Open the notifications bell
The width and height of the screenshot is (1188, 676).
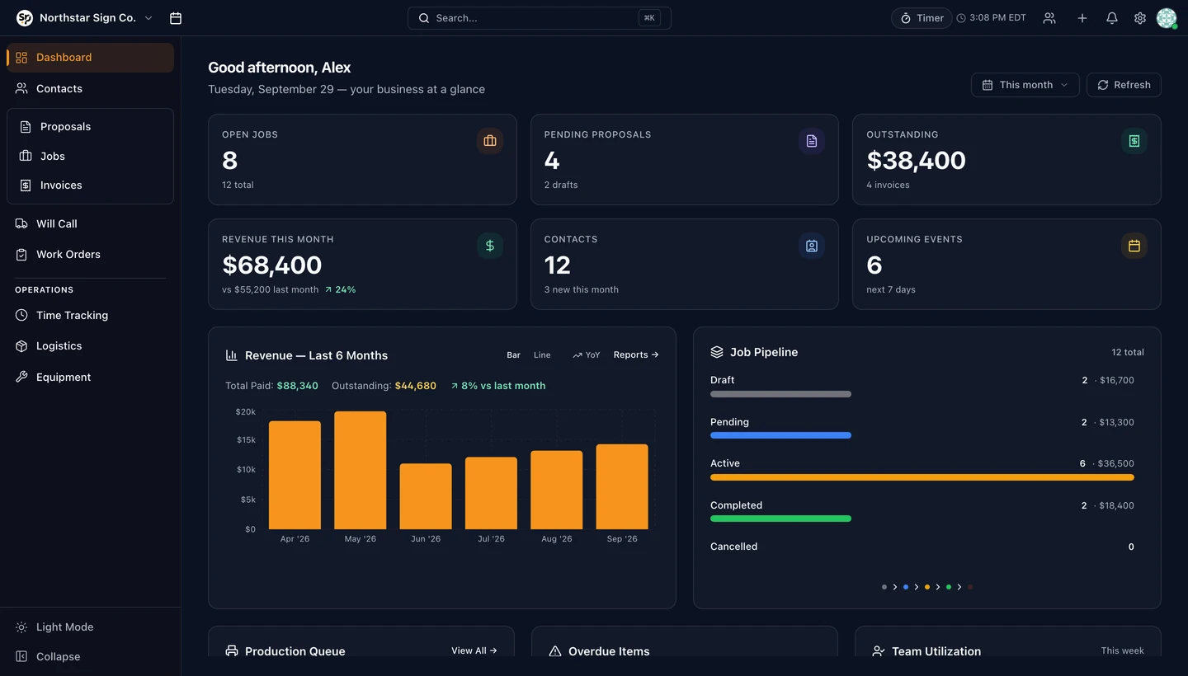click(1112, 18)
